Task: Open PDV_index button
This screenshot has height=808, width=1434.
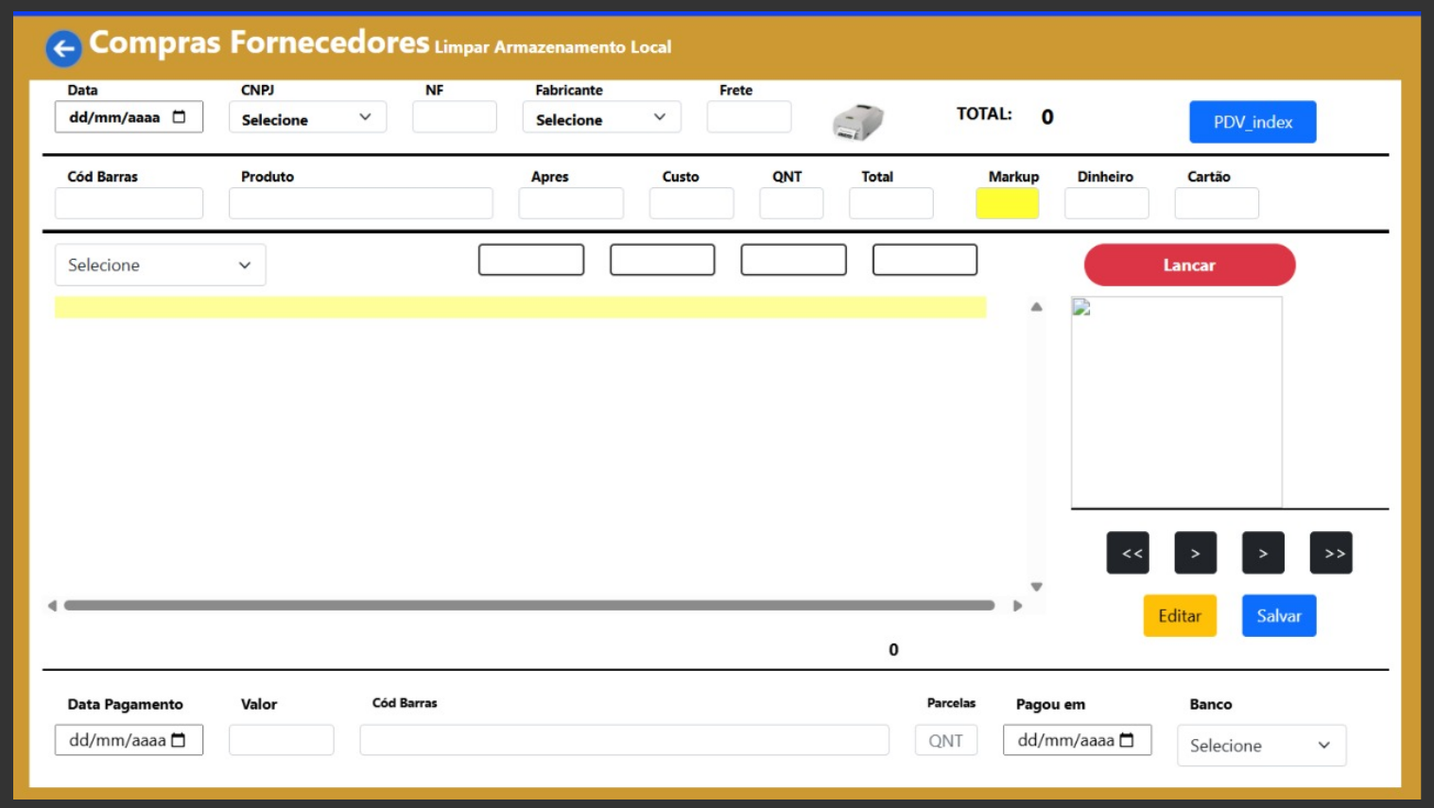Action: click(x=1252, y=122)
